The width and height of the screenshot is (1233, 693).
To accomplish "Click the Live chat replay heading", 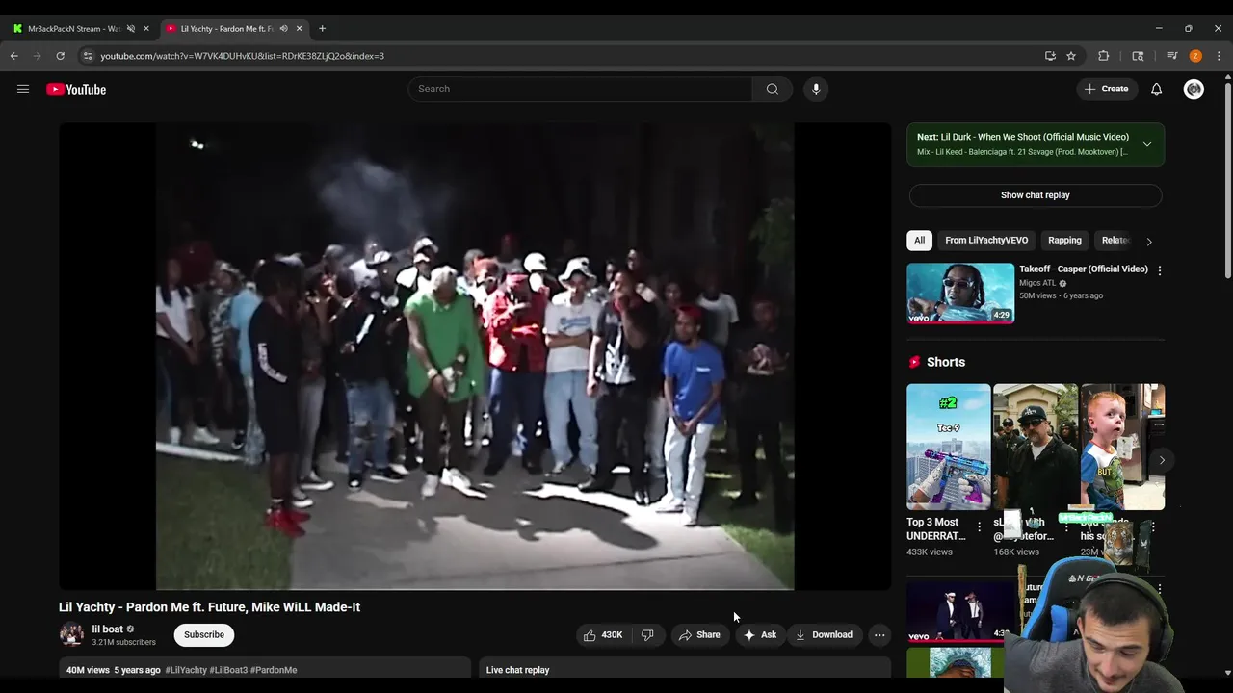I will tap(518, 670).
